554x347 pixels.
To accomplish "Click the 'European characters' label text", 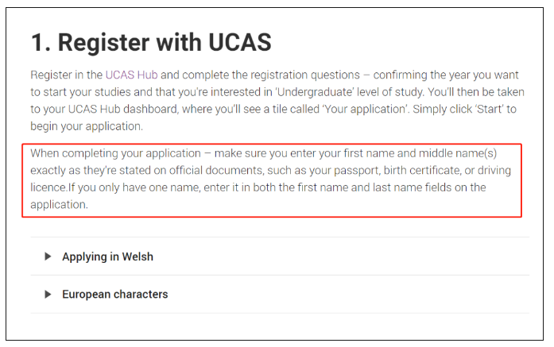I will click(x=115, y=294).
